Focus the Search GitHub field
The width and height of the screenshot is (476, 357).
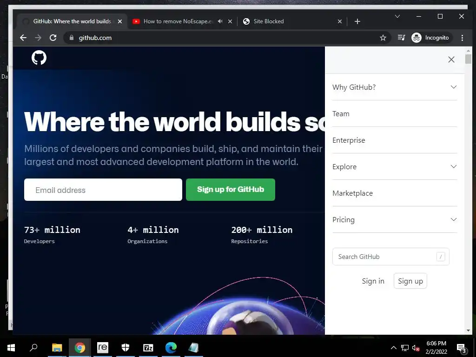pos(390,257)
